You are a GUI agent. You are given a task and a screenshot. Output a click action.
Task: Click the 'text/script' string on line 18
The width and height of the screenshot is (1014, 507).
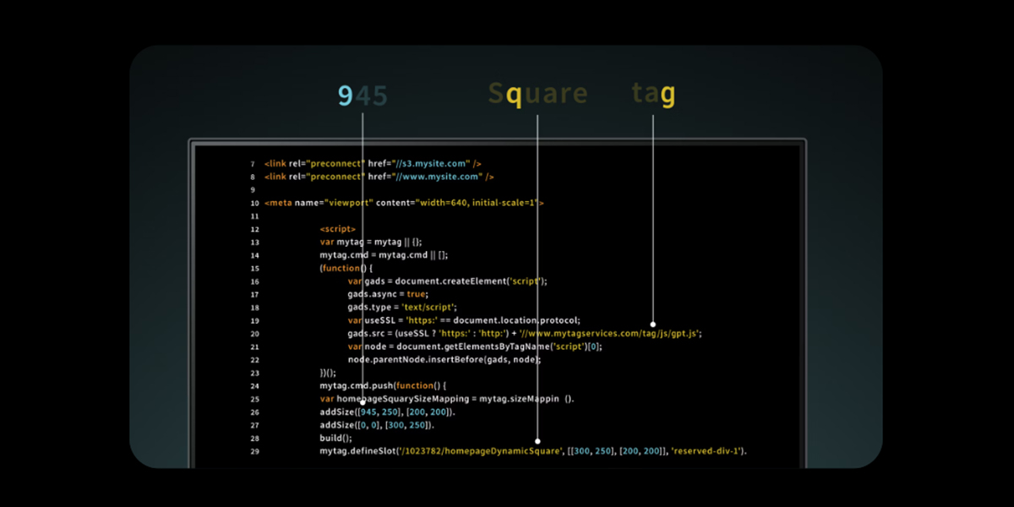tap(427, 308)
